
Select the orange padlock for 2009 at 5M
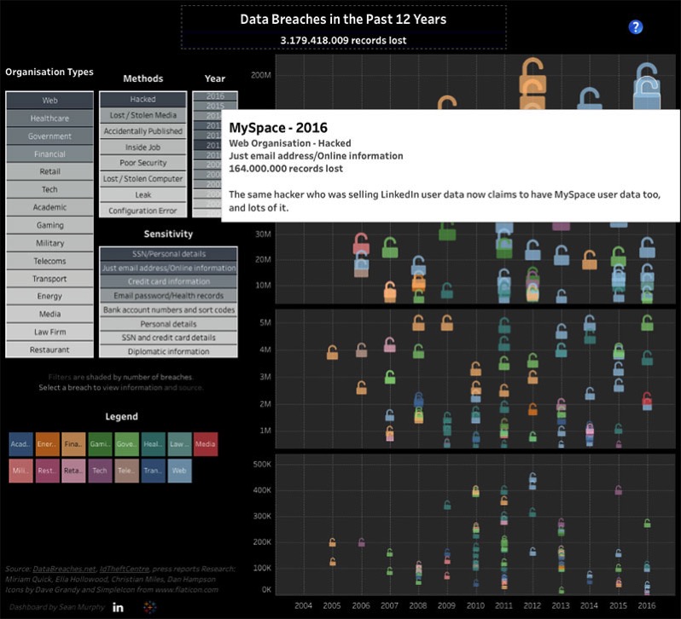click(x=447, y=323)
